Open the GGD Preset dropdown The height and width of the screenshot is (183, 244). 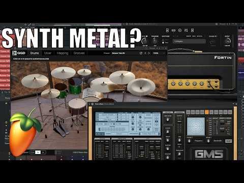[x=118, y=53]
